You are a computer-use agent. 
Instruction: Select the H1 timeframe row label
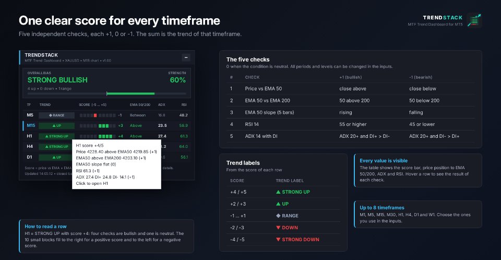click(29, 136)
